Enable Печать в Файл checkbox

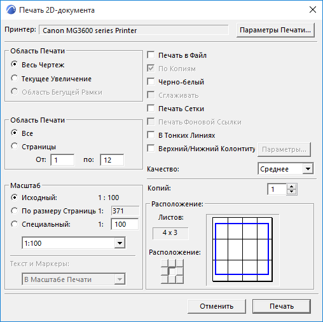(x=151, y=55)
